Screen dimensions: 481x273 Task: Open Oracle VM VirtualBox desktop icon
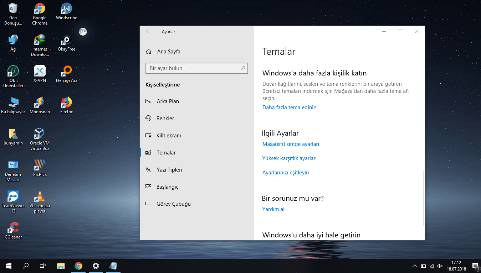(40, 139)
